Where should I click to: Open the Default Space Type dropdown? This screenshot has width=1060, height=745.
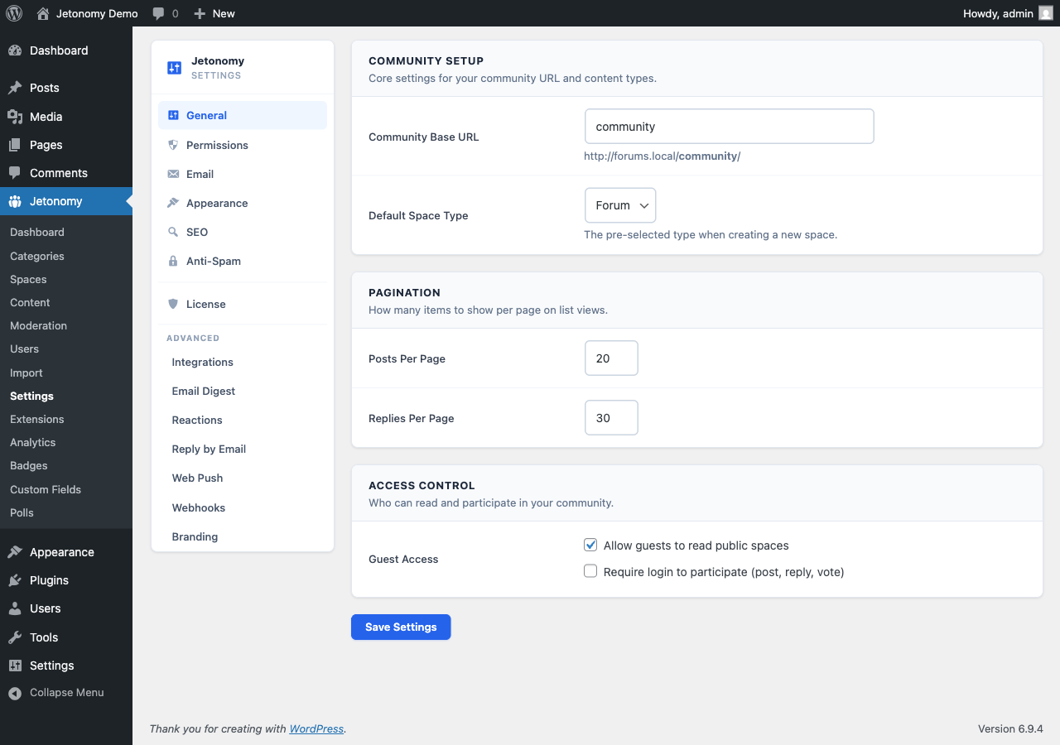pos(619,205)
